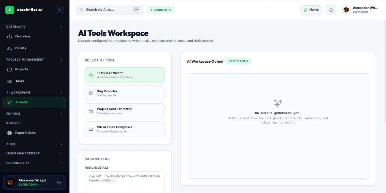This screenshot has height=193, width=386.
Task: Click the sparkle icon in output panel
Action: coord(278,103)
